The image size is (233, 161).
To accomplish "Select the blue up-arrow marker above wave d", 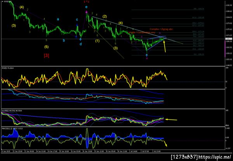I will pyautogui.click(x=80, y=39).
